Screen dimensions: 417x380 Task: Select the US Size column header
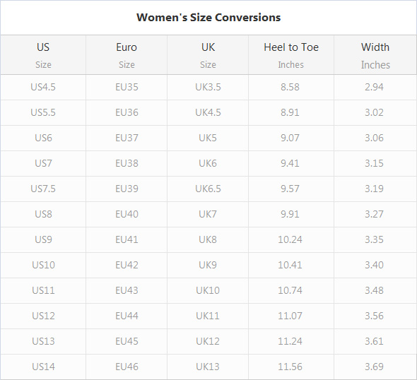tap(43, 55)
